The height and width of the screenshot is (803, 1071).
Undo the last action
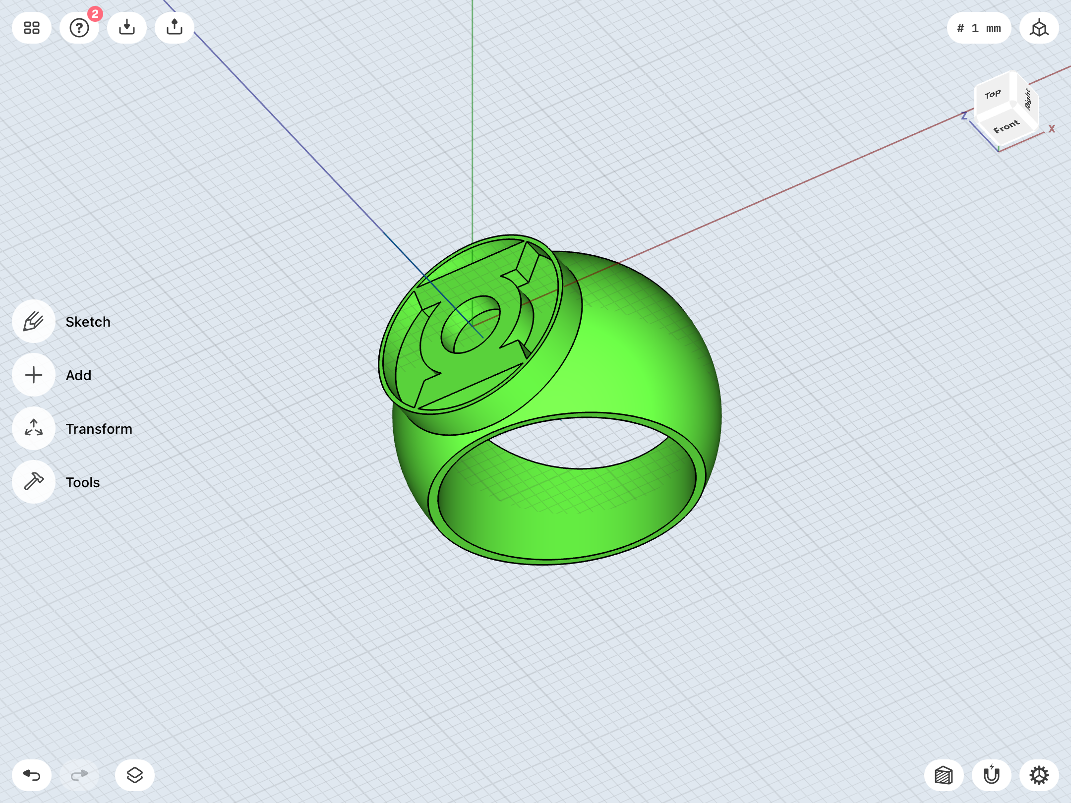(32, 775)
